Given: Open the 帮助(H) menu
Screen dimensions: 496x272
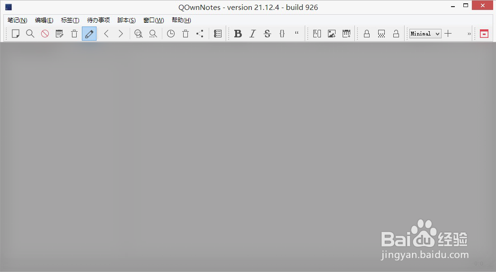Looking at the screenshot, I should [x=181, y=20].
